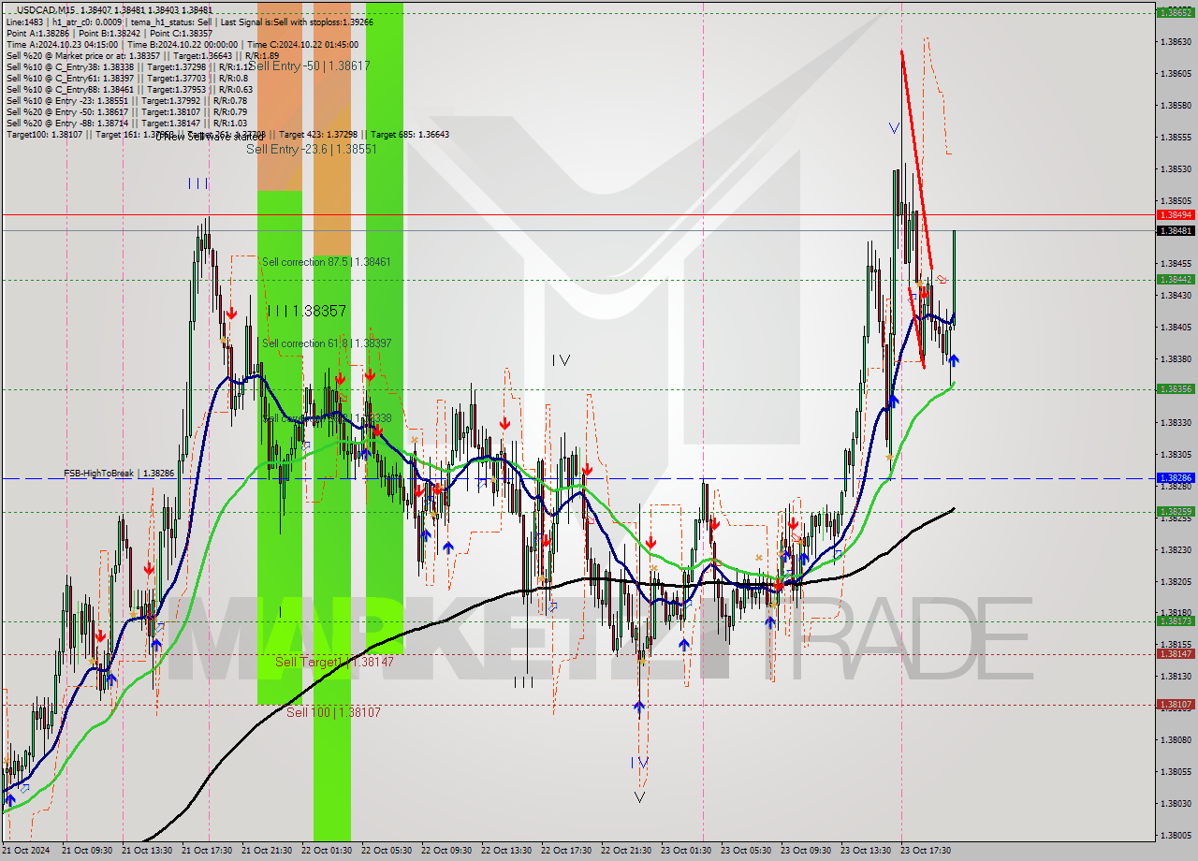Click the '23 Oct 17:30' time axis label
1198x861 pixels.
coord(926,850)
